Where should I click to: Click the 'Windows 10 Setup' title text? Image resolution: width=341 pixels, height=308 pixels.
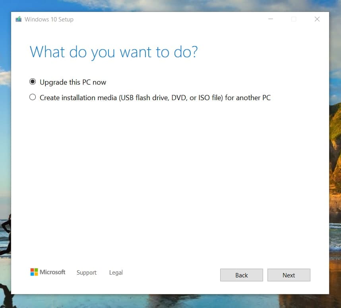(x=49, y=19)
